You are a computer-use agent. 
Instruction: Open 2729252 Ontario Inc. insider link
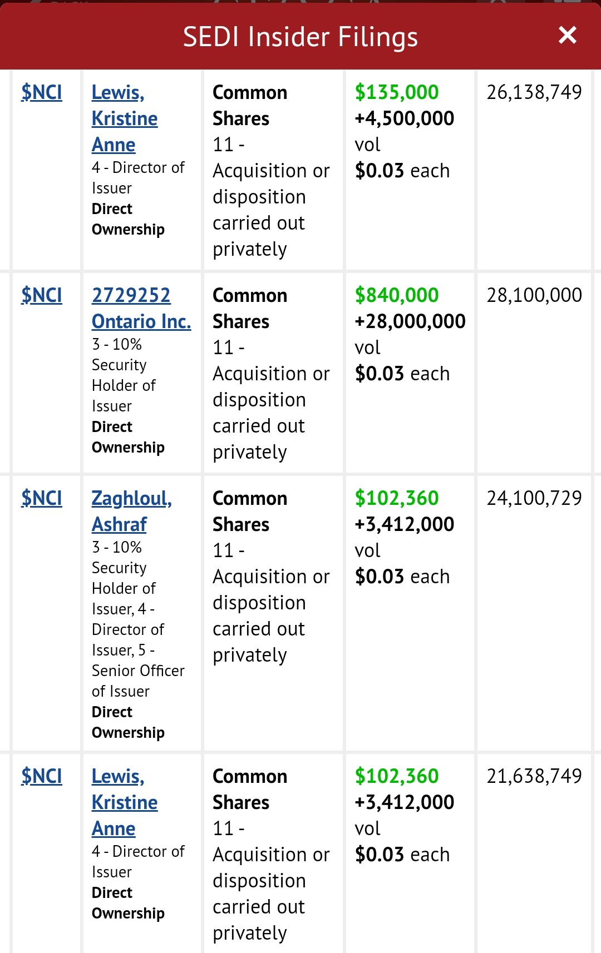141,309
